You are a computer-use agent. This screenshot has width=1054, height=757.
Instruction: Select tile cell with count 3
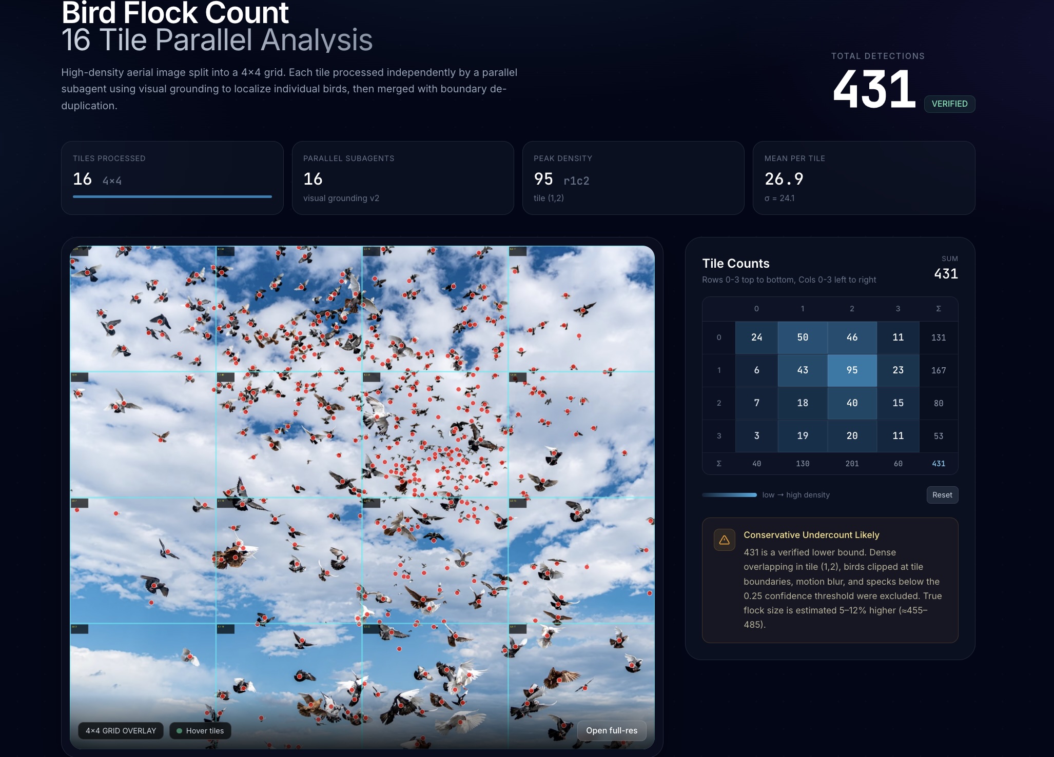[756, 435]
